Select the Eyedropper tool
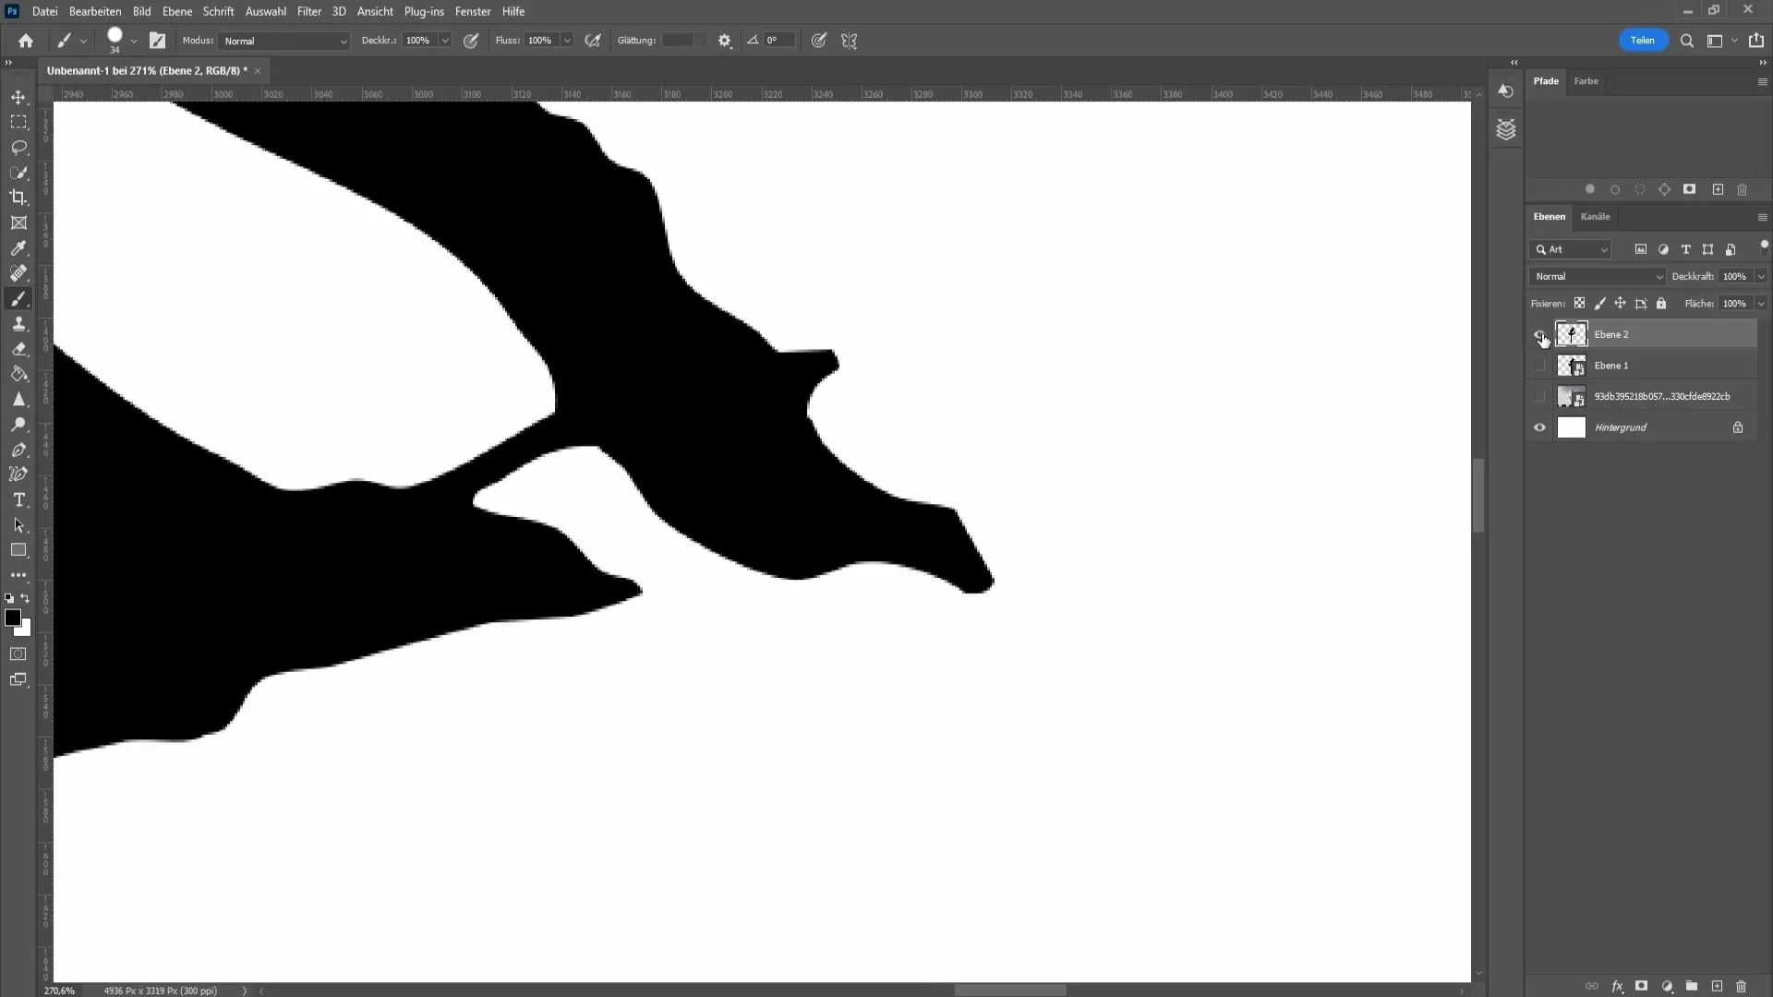 click(x=18, y=248)
